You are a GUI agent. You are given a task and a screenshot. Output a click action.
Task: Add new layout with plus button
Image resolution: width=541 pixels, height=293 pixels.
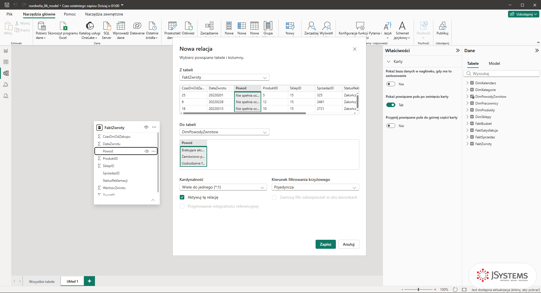(89, 281)
